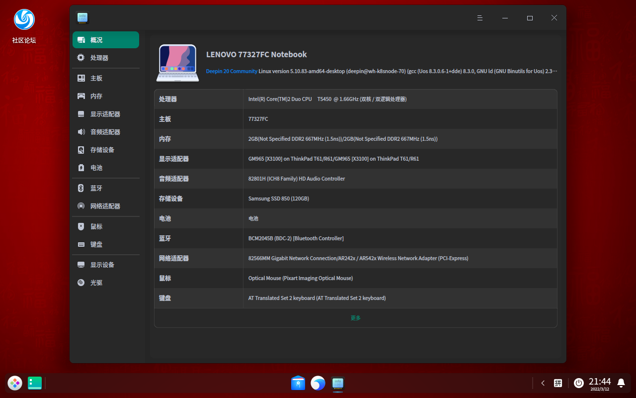Expand full details with 更多
The image size is (636, 398).
[355, 317]
